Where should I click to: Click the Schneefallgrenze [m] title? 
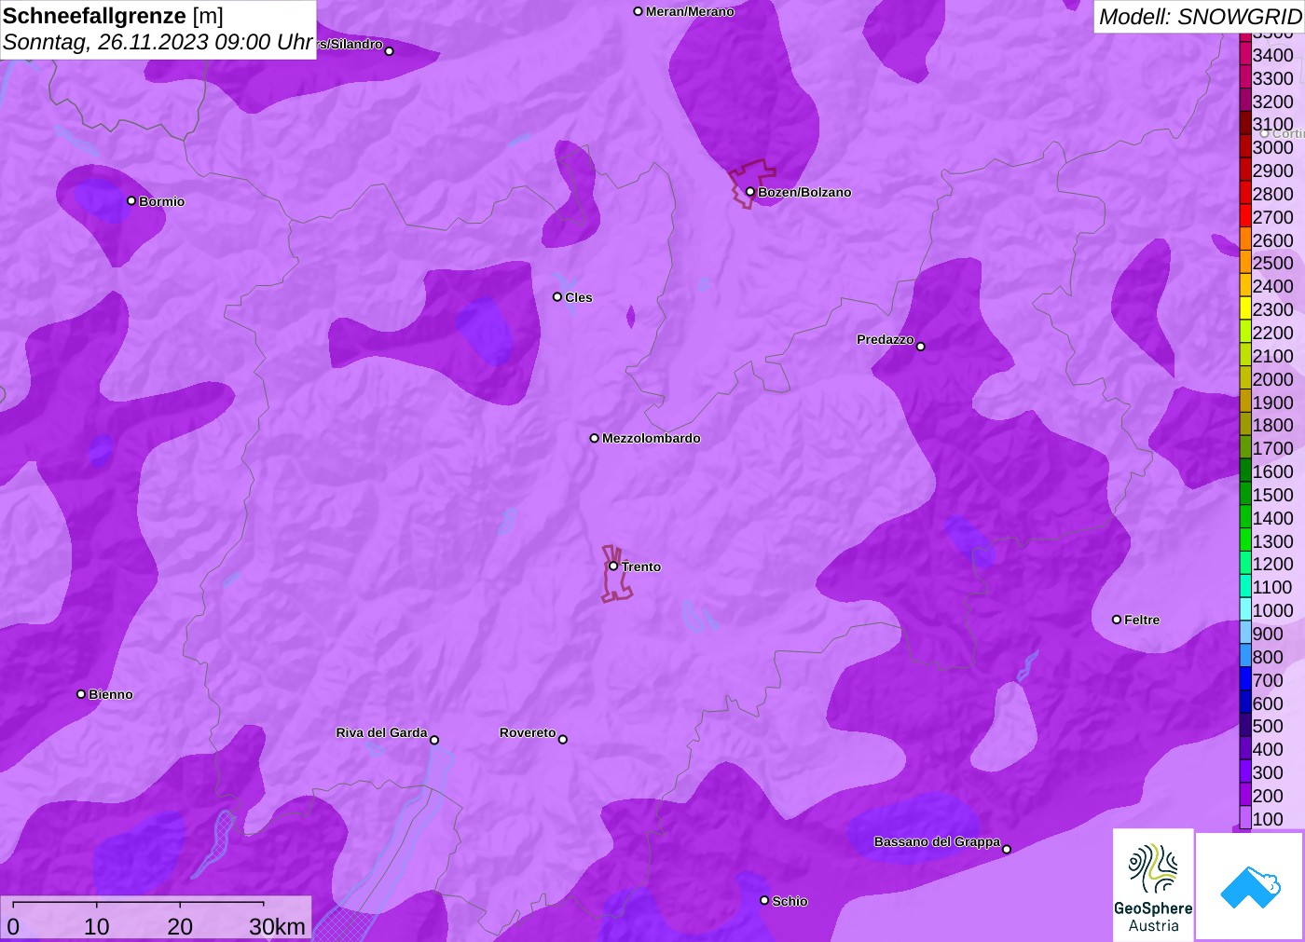click(114, 16)
